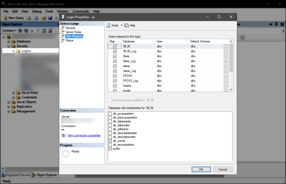286x184 pixels.
Task: Click the Cancel button
Action: 223,170
